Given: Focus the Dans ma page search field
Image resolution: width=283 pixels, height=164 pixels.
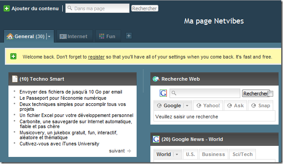Looking at the screenshot, I should coord(97,8).
